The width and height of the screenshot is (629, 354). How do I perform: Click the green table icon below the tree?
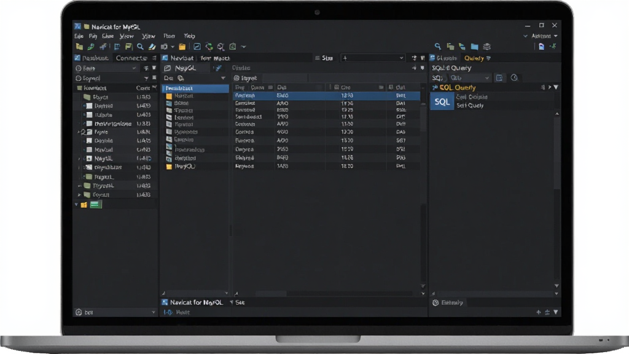[x=95, y=205]
